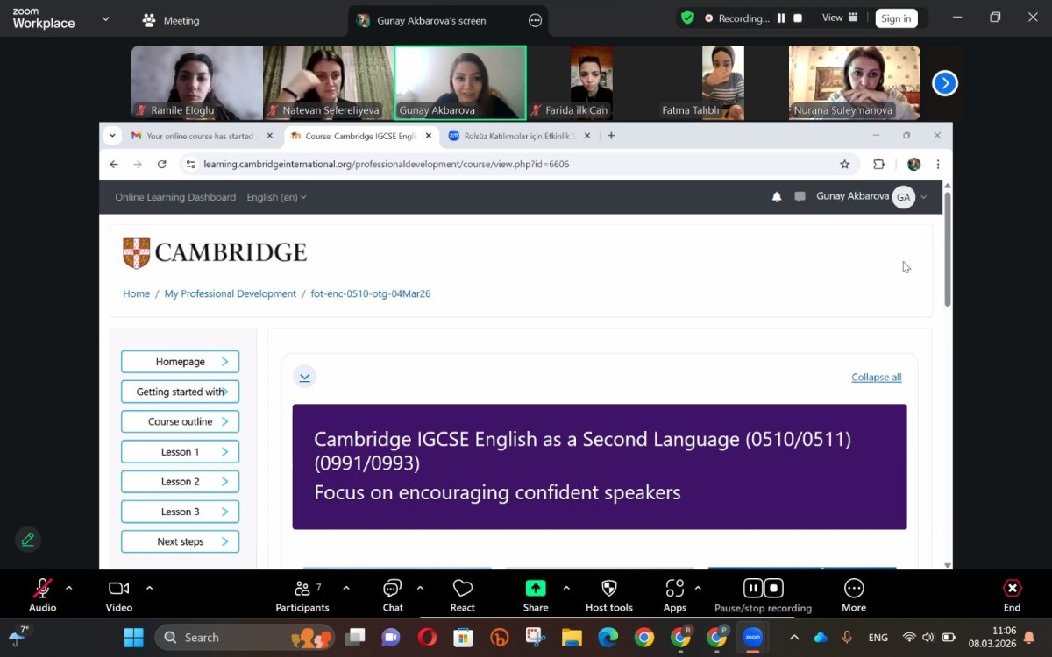Open the Zoom Participants list
This screenshot has width=1052, height=657.
tap(302, 589)
